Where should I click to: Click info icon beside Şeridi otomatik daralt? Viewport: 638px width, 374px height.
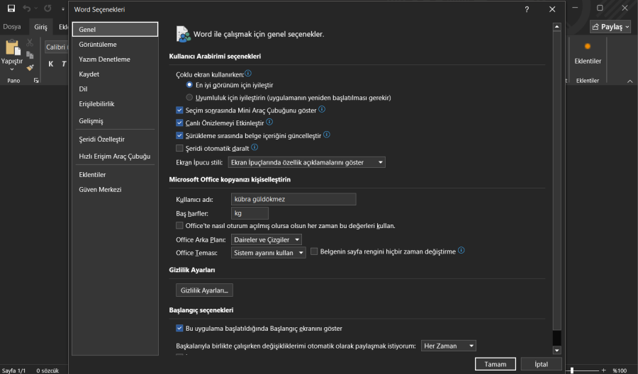click(x=254, y=147)
